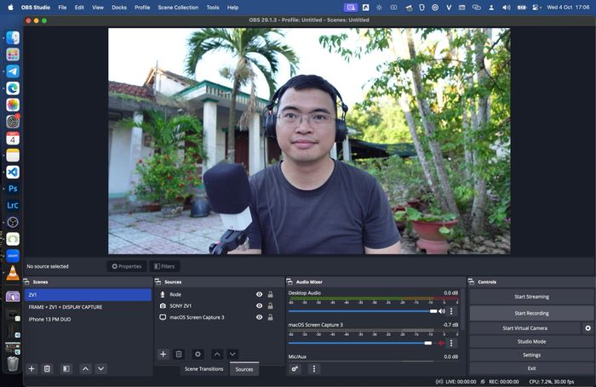Switch to Scene Transitions tab

click(203, 369)
